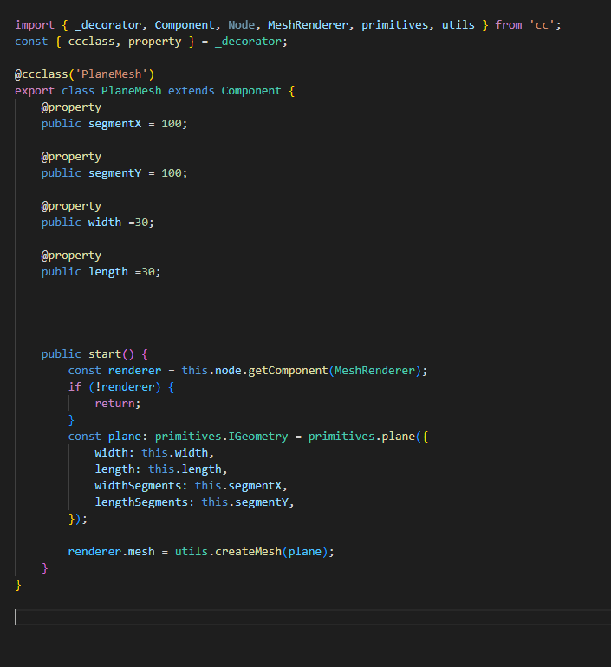Click the value 30 assigned to length
Image resolution: width=611 pixels, height=667 pixels.
[x=148, y=272]
